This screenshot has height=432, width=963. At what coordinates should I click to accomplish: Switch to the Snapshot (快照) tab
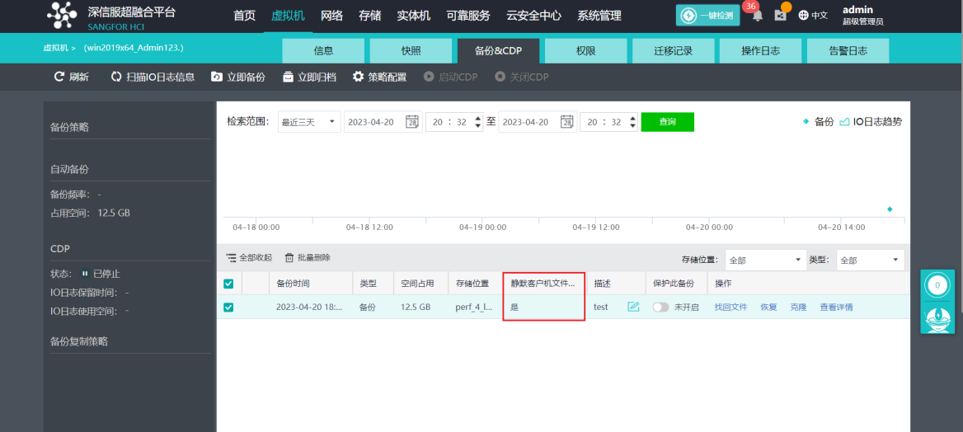(411, 50)
